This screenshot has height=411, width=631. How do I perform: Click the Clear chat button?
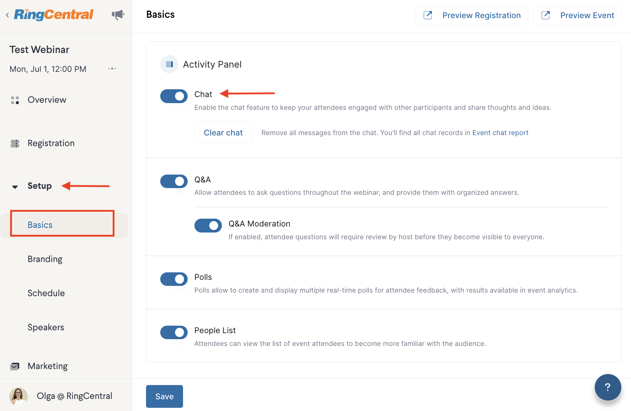point(223,133)
